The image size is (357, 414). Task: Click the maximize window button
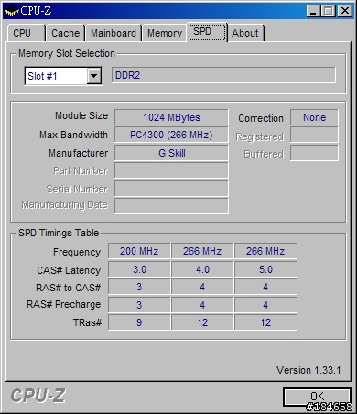click(329, 11)
